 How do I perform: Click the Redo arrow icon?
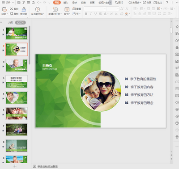point(44,2)
